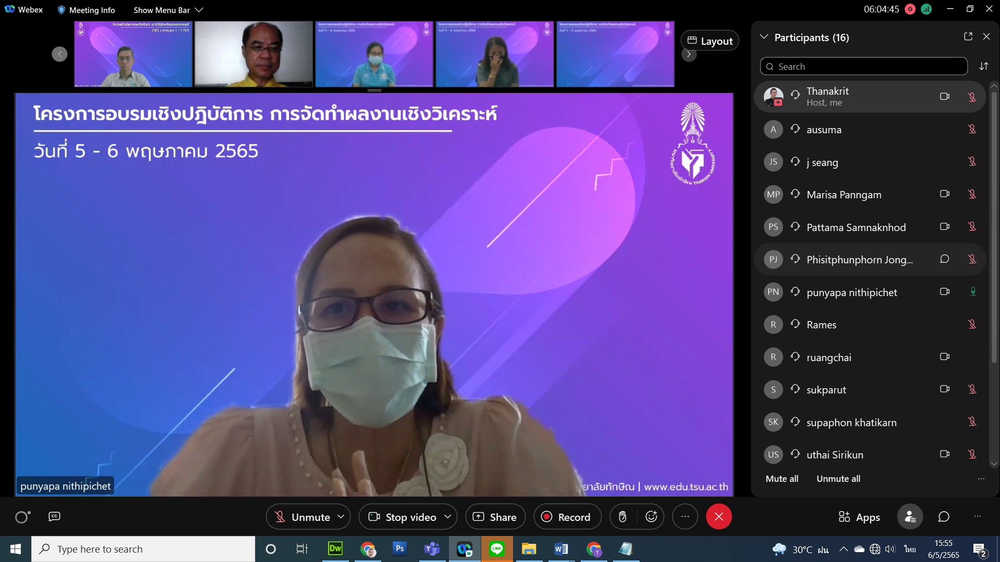Sort participants list icon
This screenshot has width=1000, height=562.
tap(983, 66)
